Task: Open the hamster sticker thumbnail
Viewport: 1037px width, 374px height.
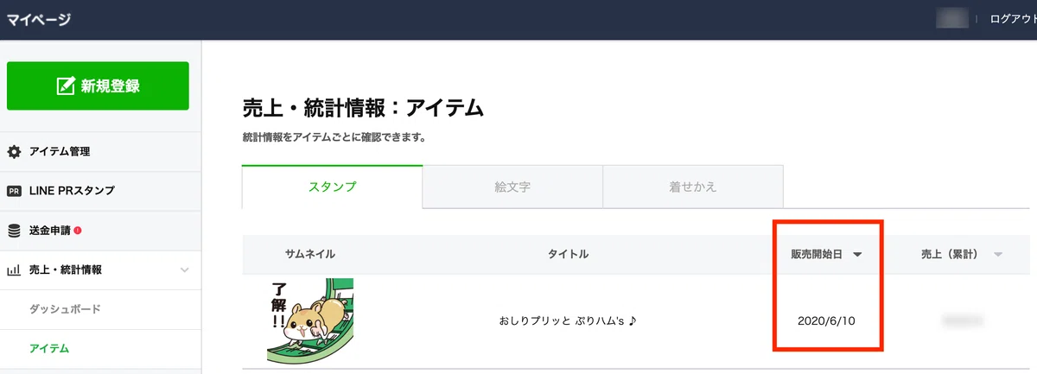Action: 310,321
